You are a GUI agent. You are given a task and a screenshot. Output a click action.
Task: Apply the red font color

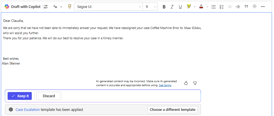click(x=201, y=7)
